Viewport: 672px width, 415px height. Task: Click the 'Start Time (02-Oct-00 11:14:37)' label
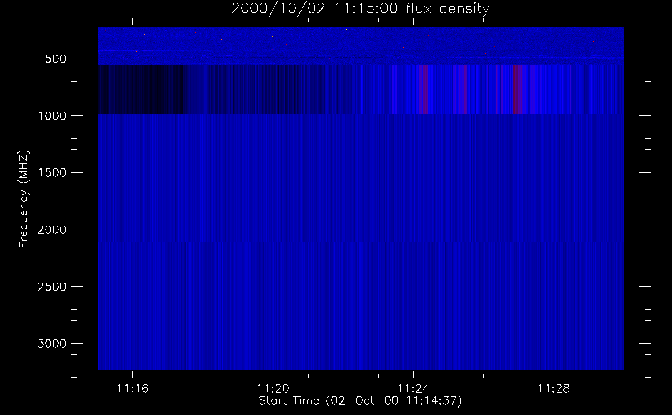click(360, 401)
